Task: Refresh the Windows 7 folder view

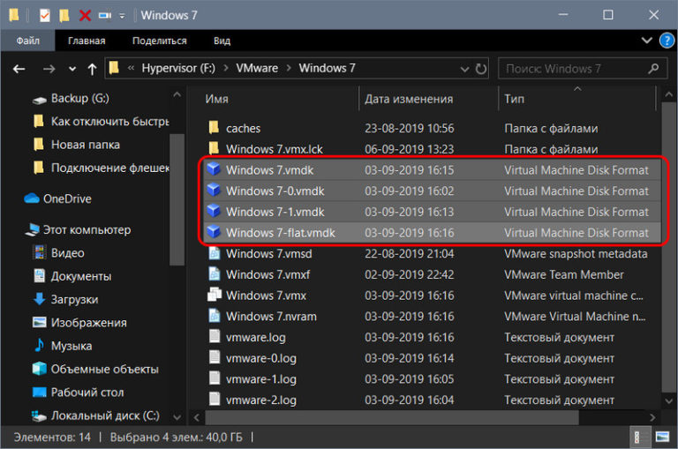Action: coord(481,69)
